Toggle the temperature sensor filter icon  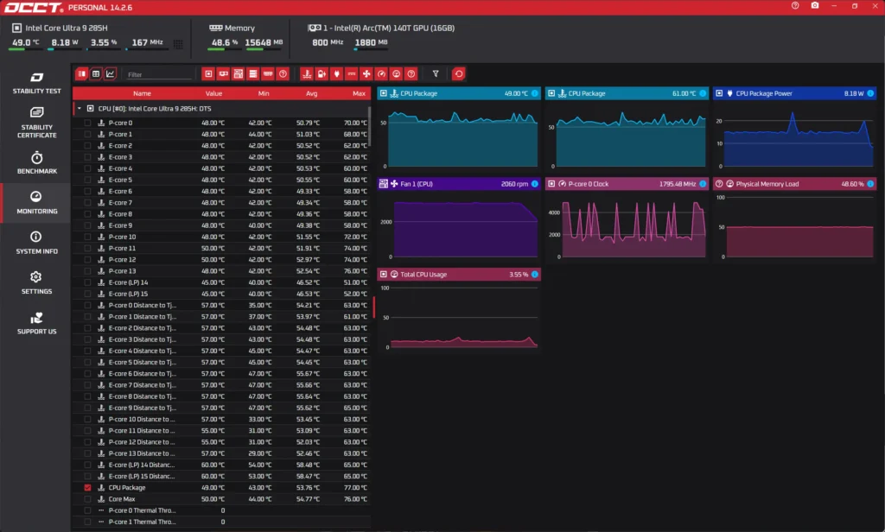307,74
